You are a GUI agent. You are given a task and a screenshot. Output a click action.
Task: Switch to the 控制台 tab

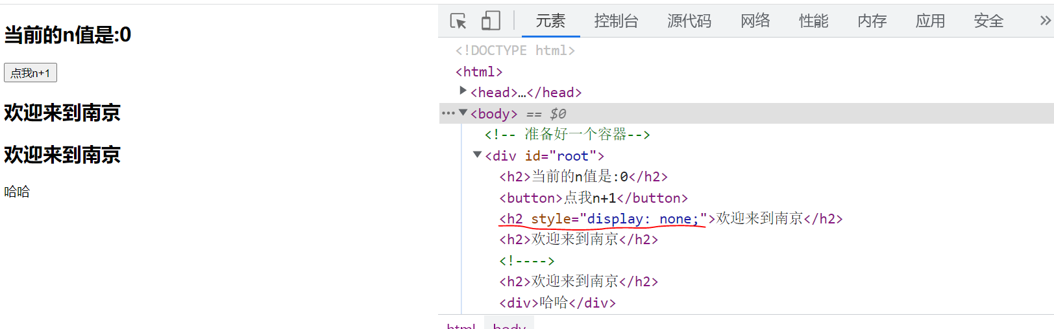tap(616, 21)
